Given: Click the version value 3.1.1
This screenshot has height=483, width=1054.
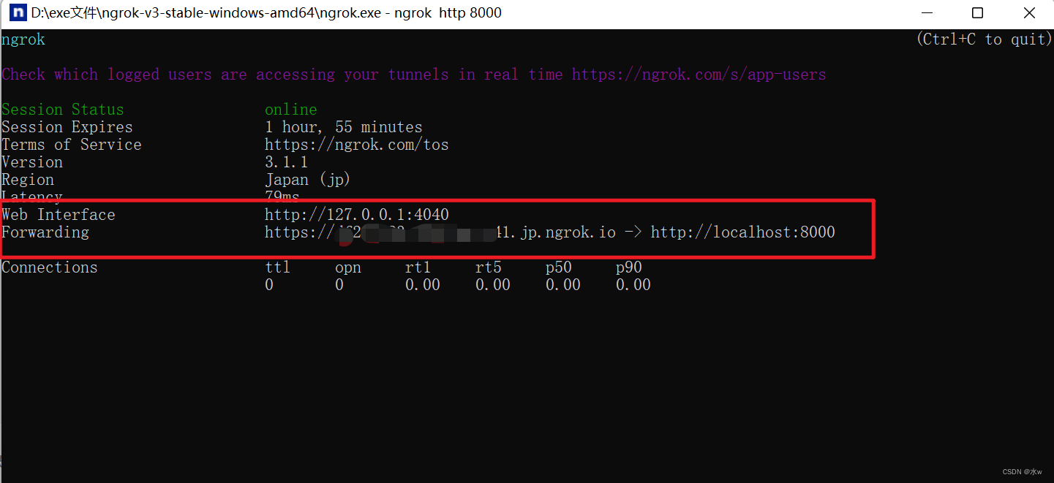Looking at the screenshot, I should (x=287, y=162).
